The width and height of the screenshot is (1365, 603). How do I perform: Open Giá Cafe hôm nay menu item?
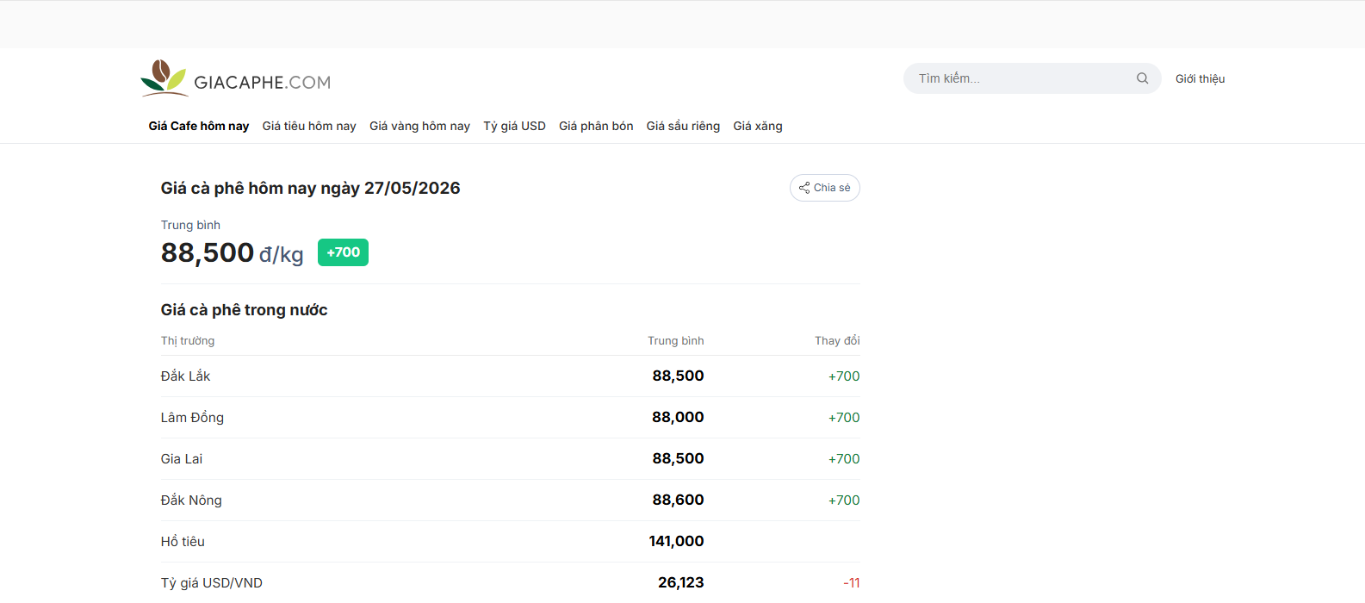[x=199, y=126]
